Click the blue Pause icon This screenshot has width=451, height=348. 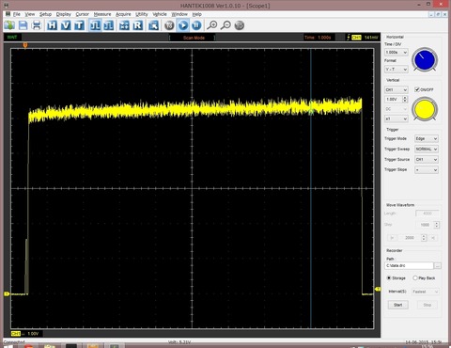pyautogui.click(x=196, y=25)
